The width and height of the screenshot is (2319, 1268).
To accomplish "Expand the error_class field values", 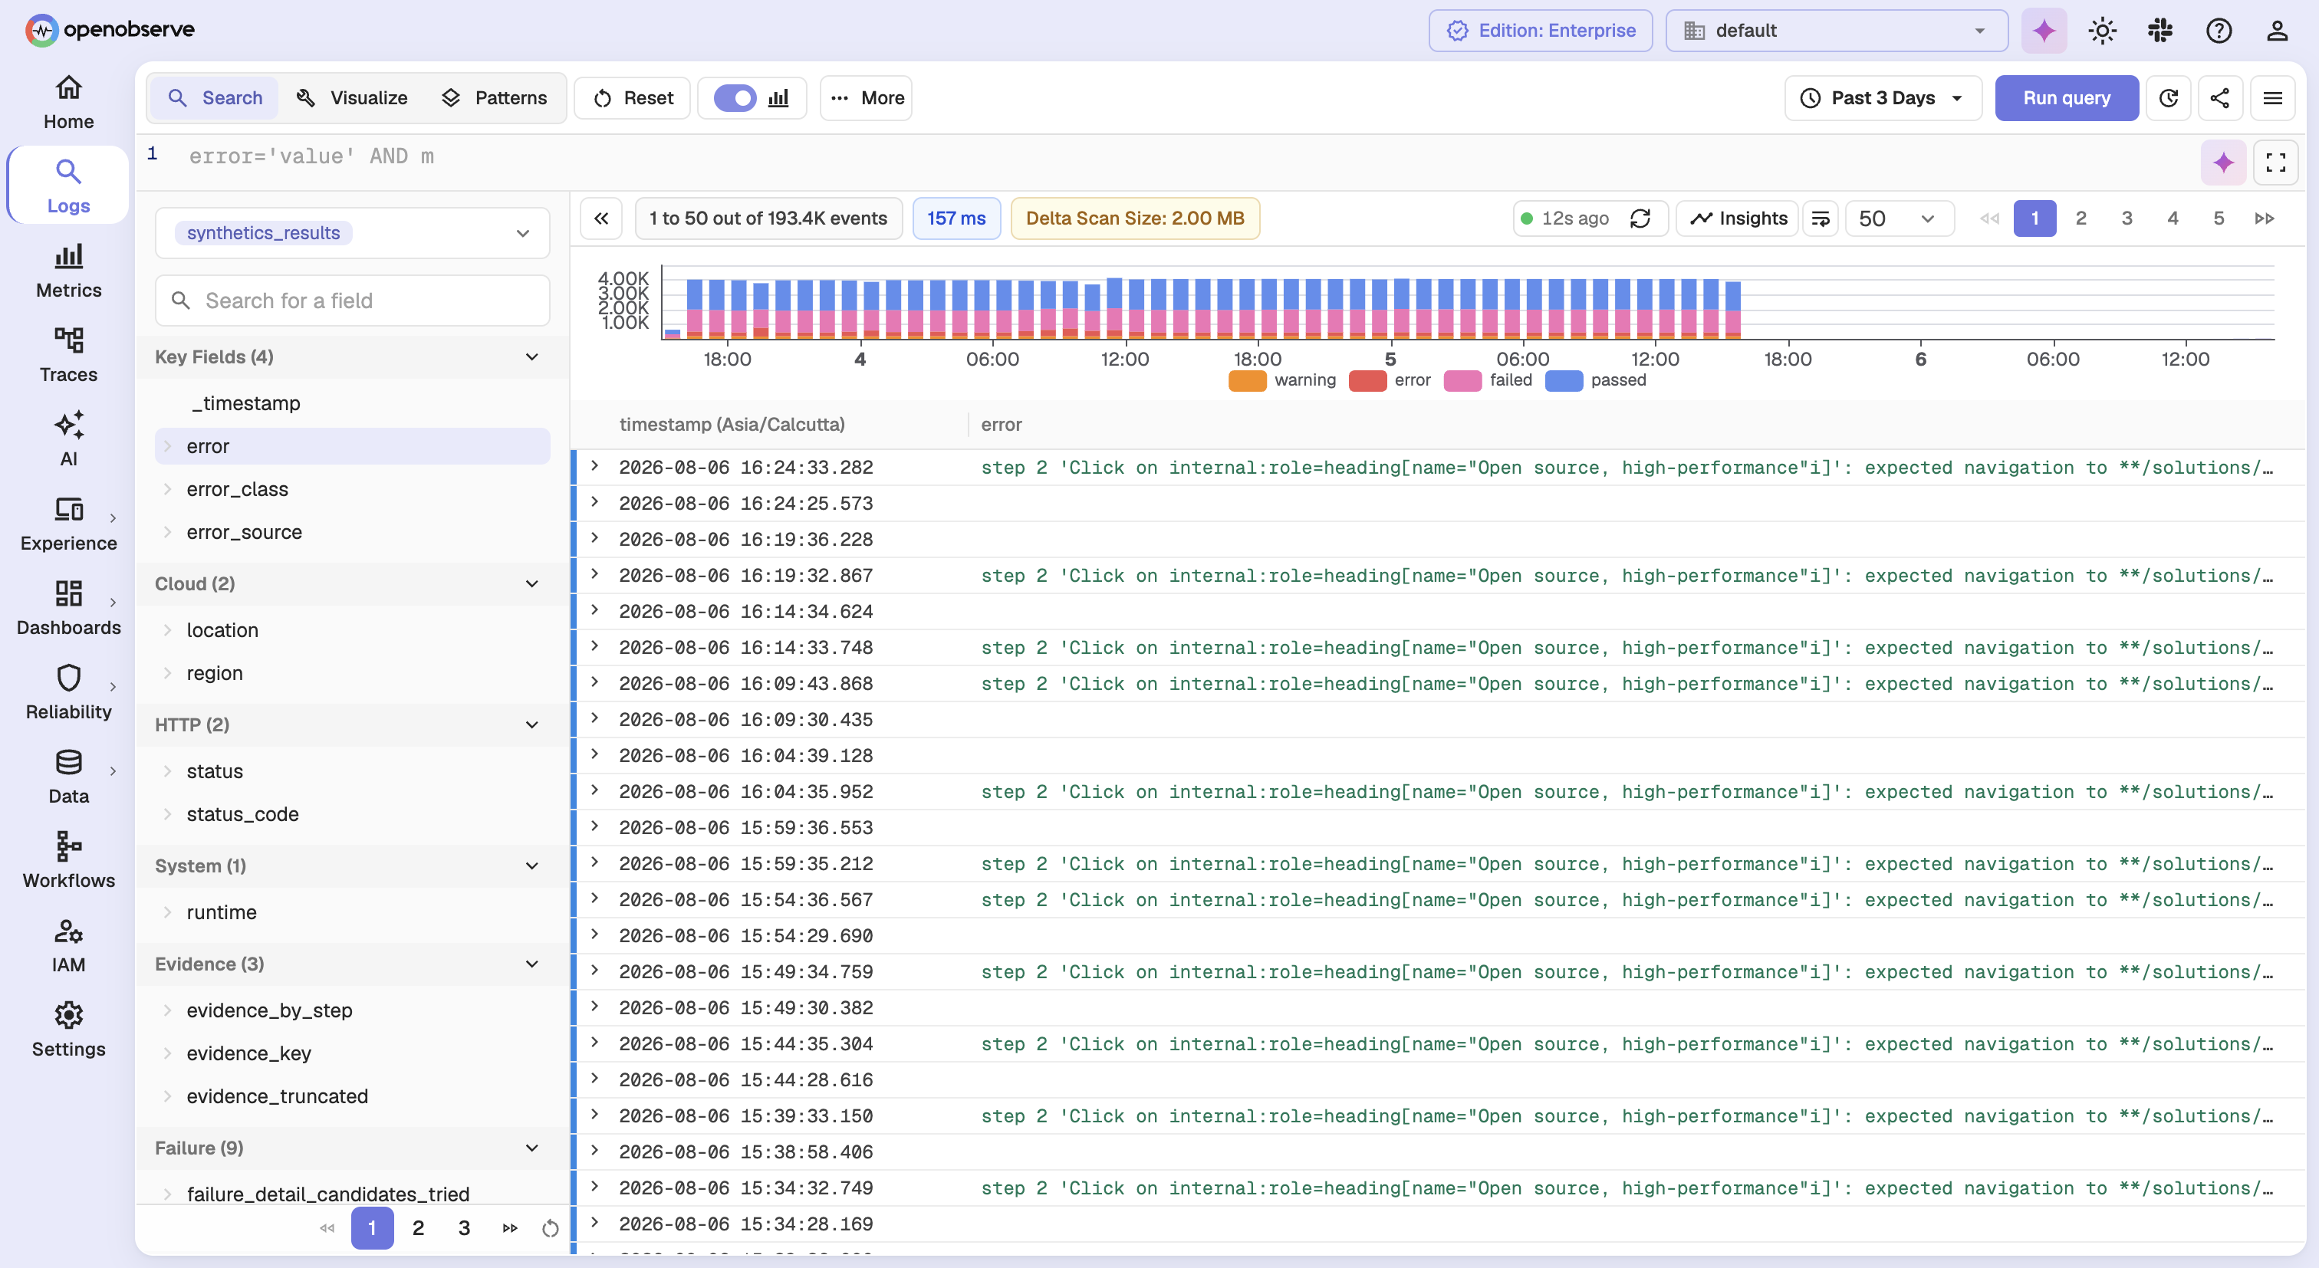I will 167,490.
